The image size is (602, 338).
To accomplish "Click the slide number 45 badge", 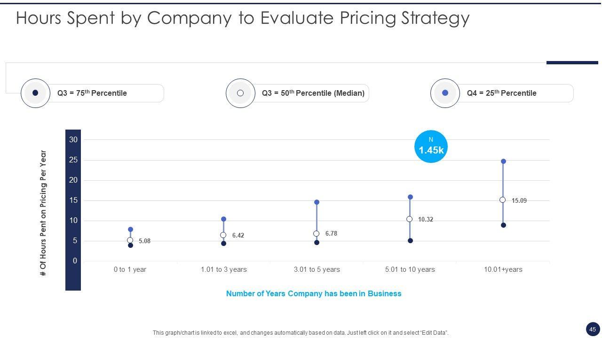I will [592, 329].
